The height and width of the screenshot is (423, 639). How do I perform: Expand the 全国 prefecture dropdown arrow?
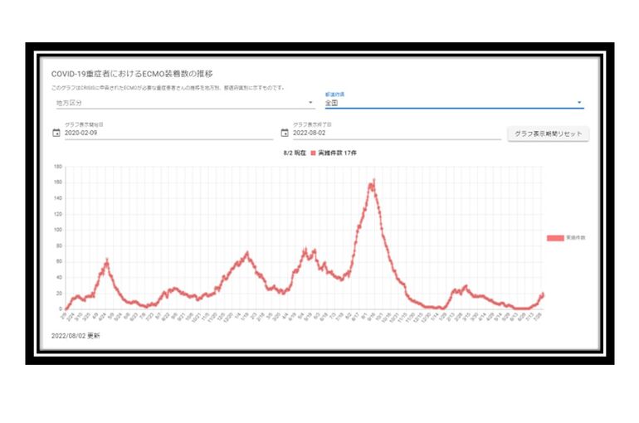pyautogui.click(x=579, y=103)
